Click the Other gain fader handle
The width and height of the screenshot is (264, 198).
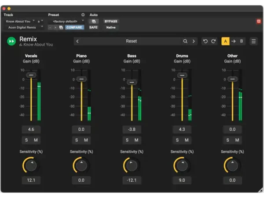pyautogui.click(x=232, y=79)
